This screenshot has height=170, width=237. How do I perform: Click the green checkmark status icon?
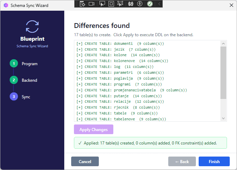pos(150,4)
